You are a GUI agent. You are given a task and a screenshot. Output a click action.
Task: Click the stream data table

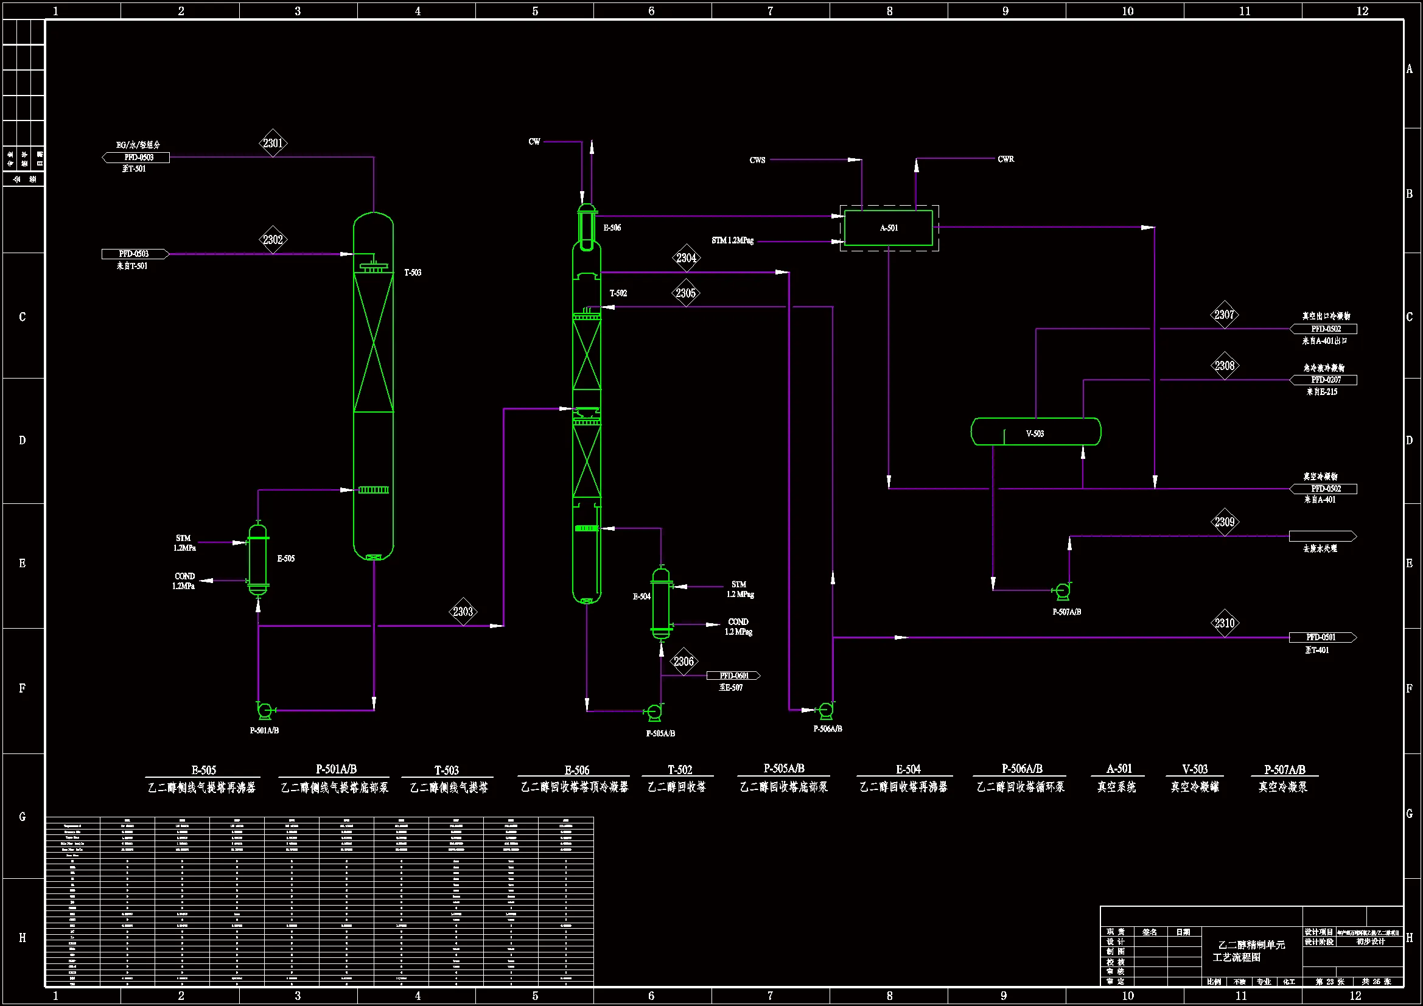click(320, 902)
